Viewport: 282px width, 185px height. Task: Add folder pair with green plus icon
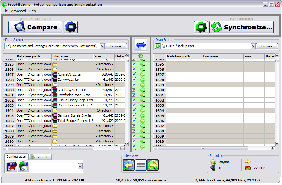[x=157, y=46]
